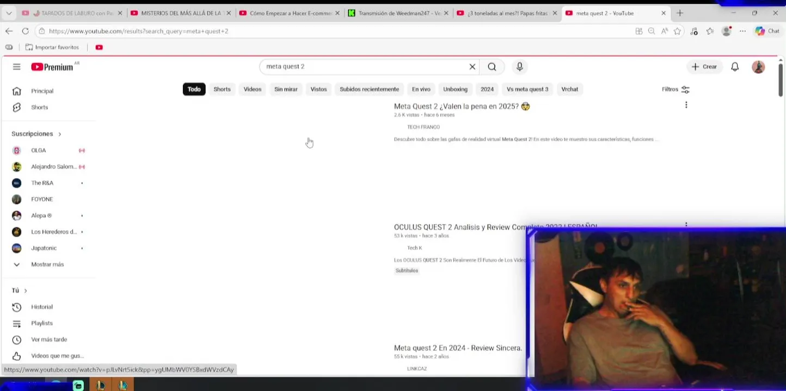Click the browser address bar URL
The width and height of the screenshot is (786, 391).
pos(138,31)
